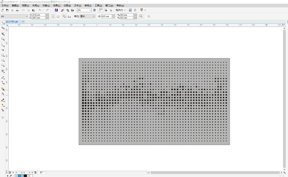This screenshot has width=288, height=177.
Task: Click the Import icon in toolbar
Action: tap(63, 10)
